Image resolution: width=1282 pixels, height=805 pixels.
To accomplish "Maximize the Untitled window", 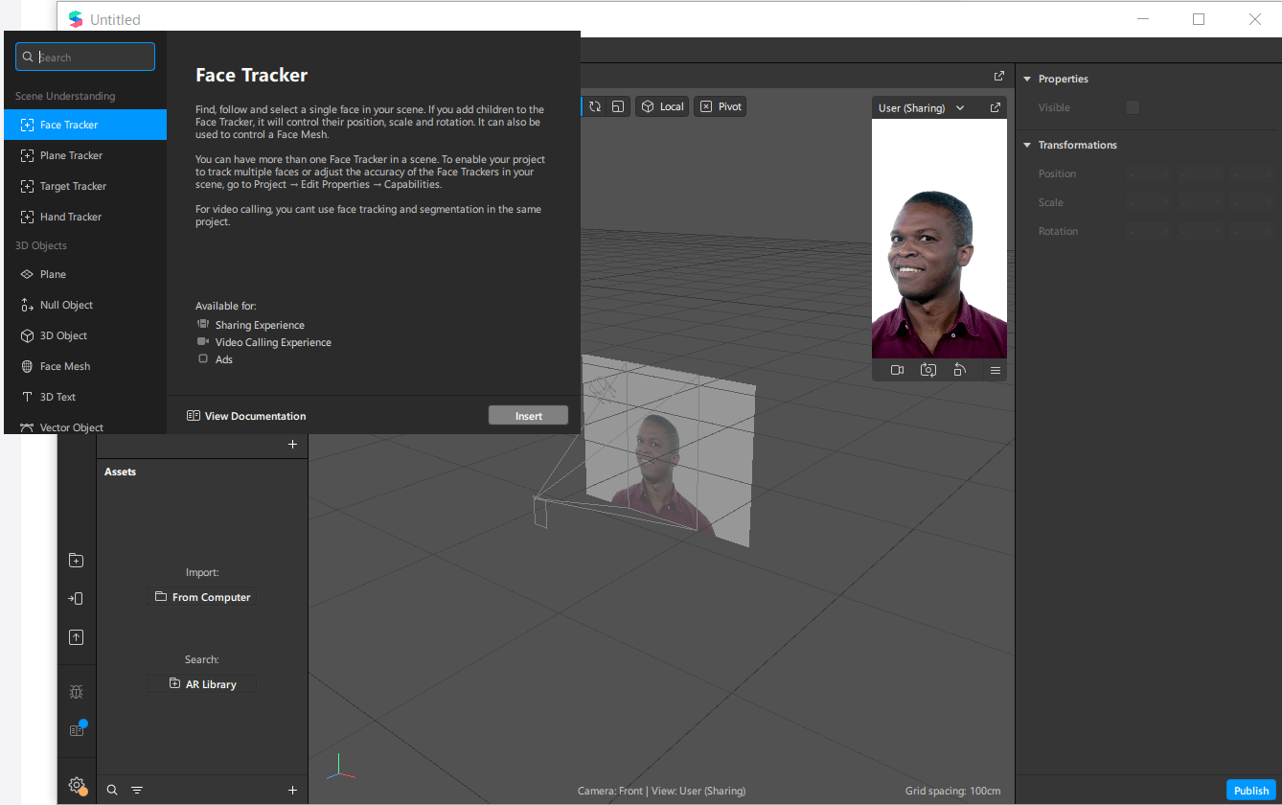I will coord(1199,19).
